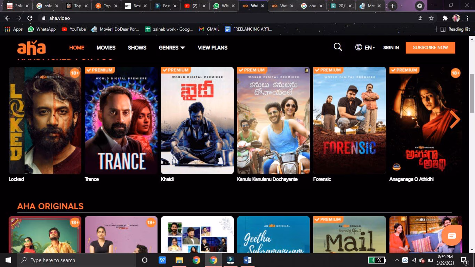Image resolution: width=475 pixels, height=267 pixels.
Task: Open a new browser tab
Action: [x=393, y=6]
